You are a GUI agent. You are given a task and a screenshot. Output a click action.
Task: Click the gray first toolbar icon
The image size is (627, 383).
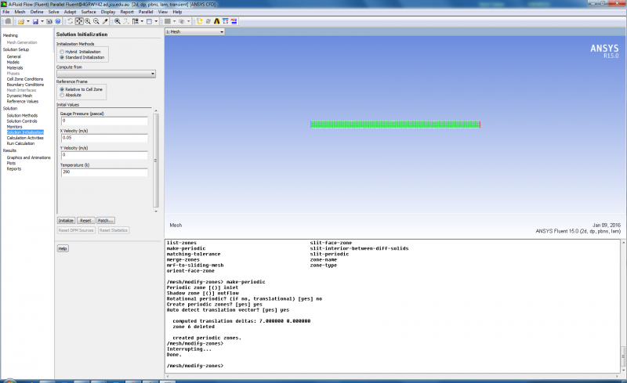tap(8, 21)
